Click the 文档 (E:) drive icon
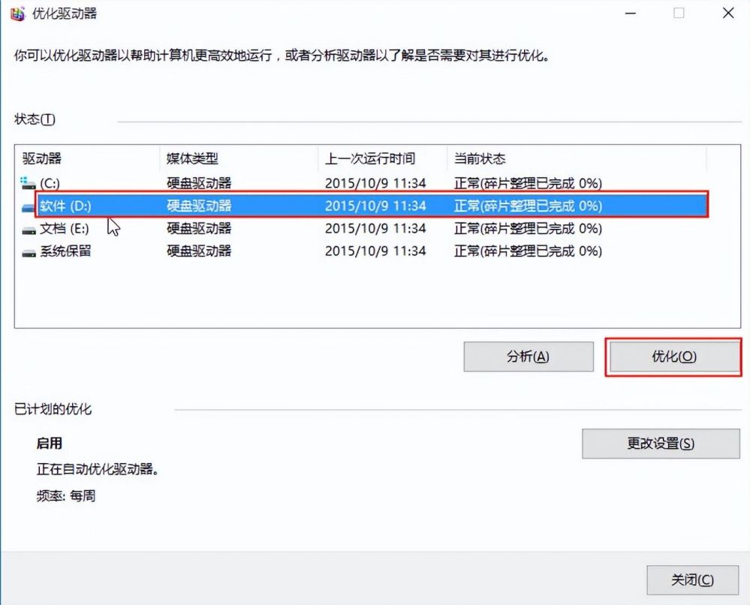Image resolution: width=750 pixels, height=605 pixels. [29, 230]
